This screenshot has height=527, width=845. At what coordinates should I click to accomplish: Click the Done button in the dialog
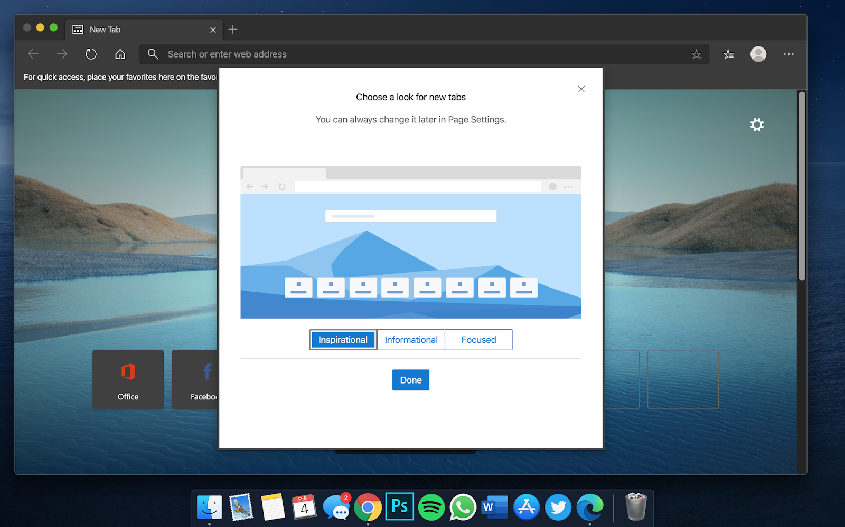(410, 380)
